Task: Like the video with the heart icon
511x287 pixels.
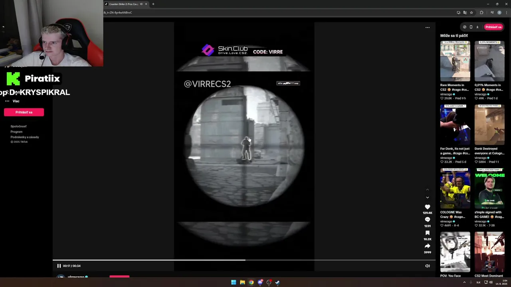Action: [x=427, y=207]
